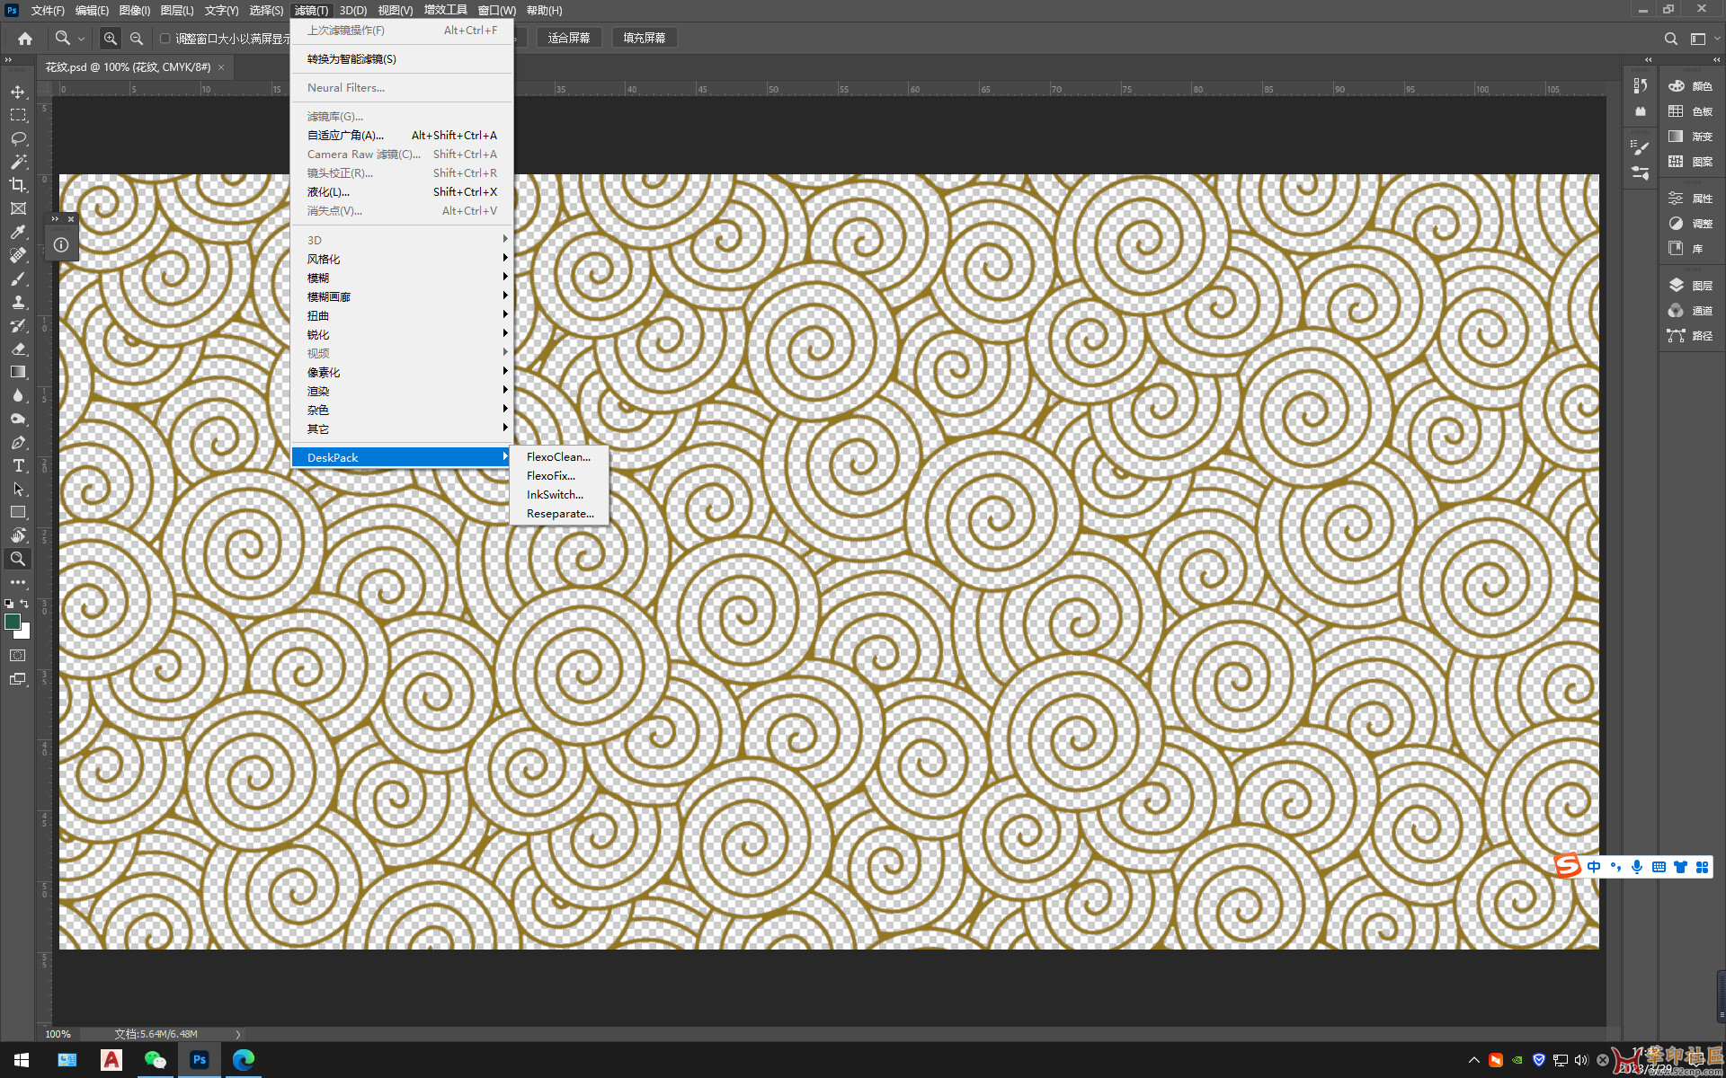Viewport: 1726px width, 1078px height.
Task: Open zoom tool preset dropdown arrow
Action: coord(81,39)
